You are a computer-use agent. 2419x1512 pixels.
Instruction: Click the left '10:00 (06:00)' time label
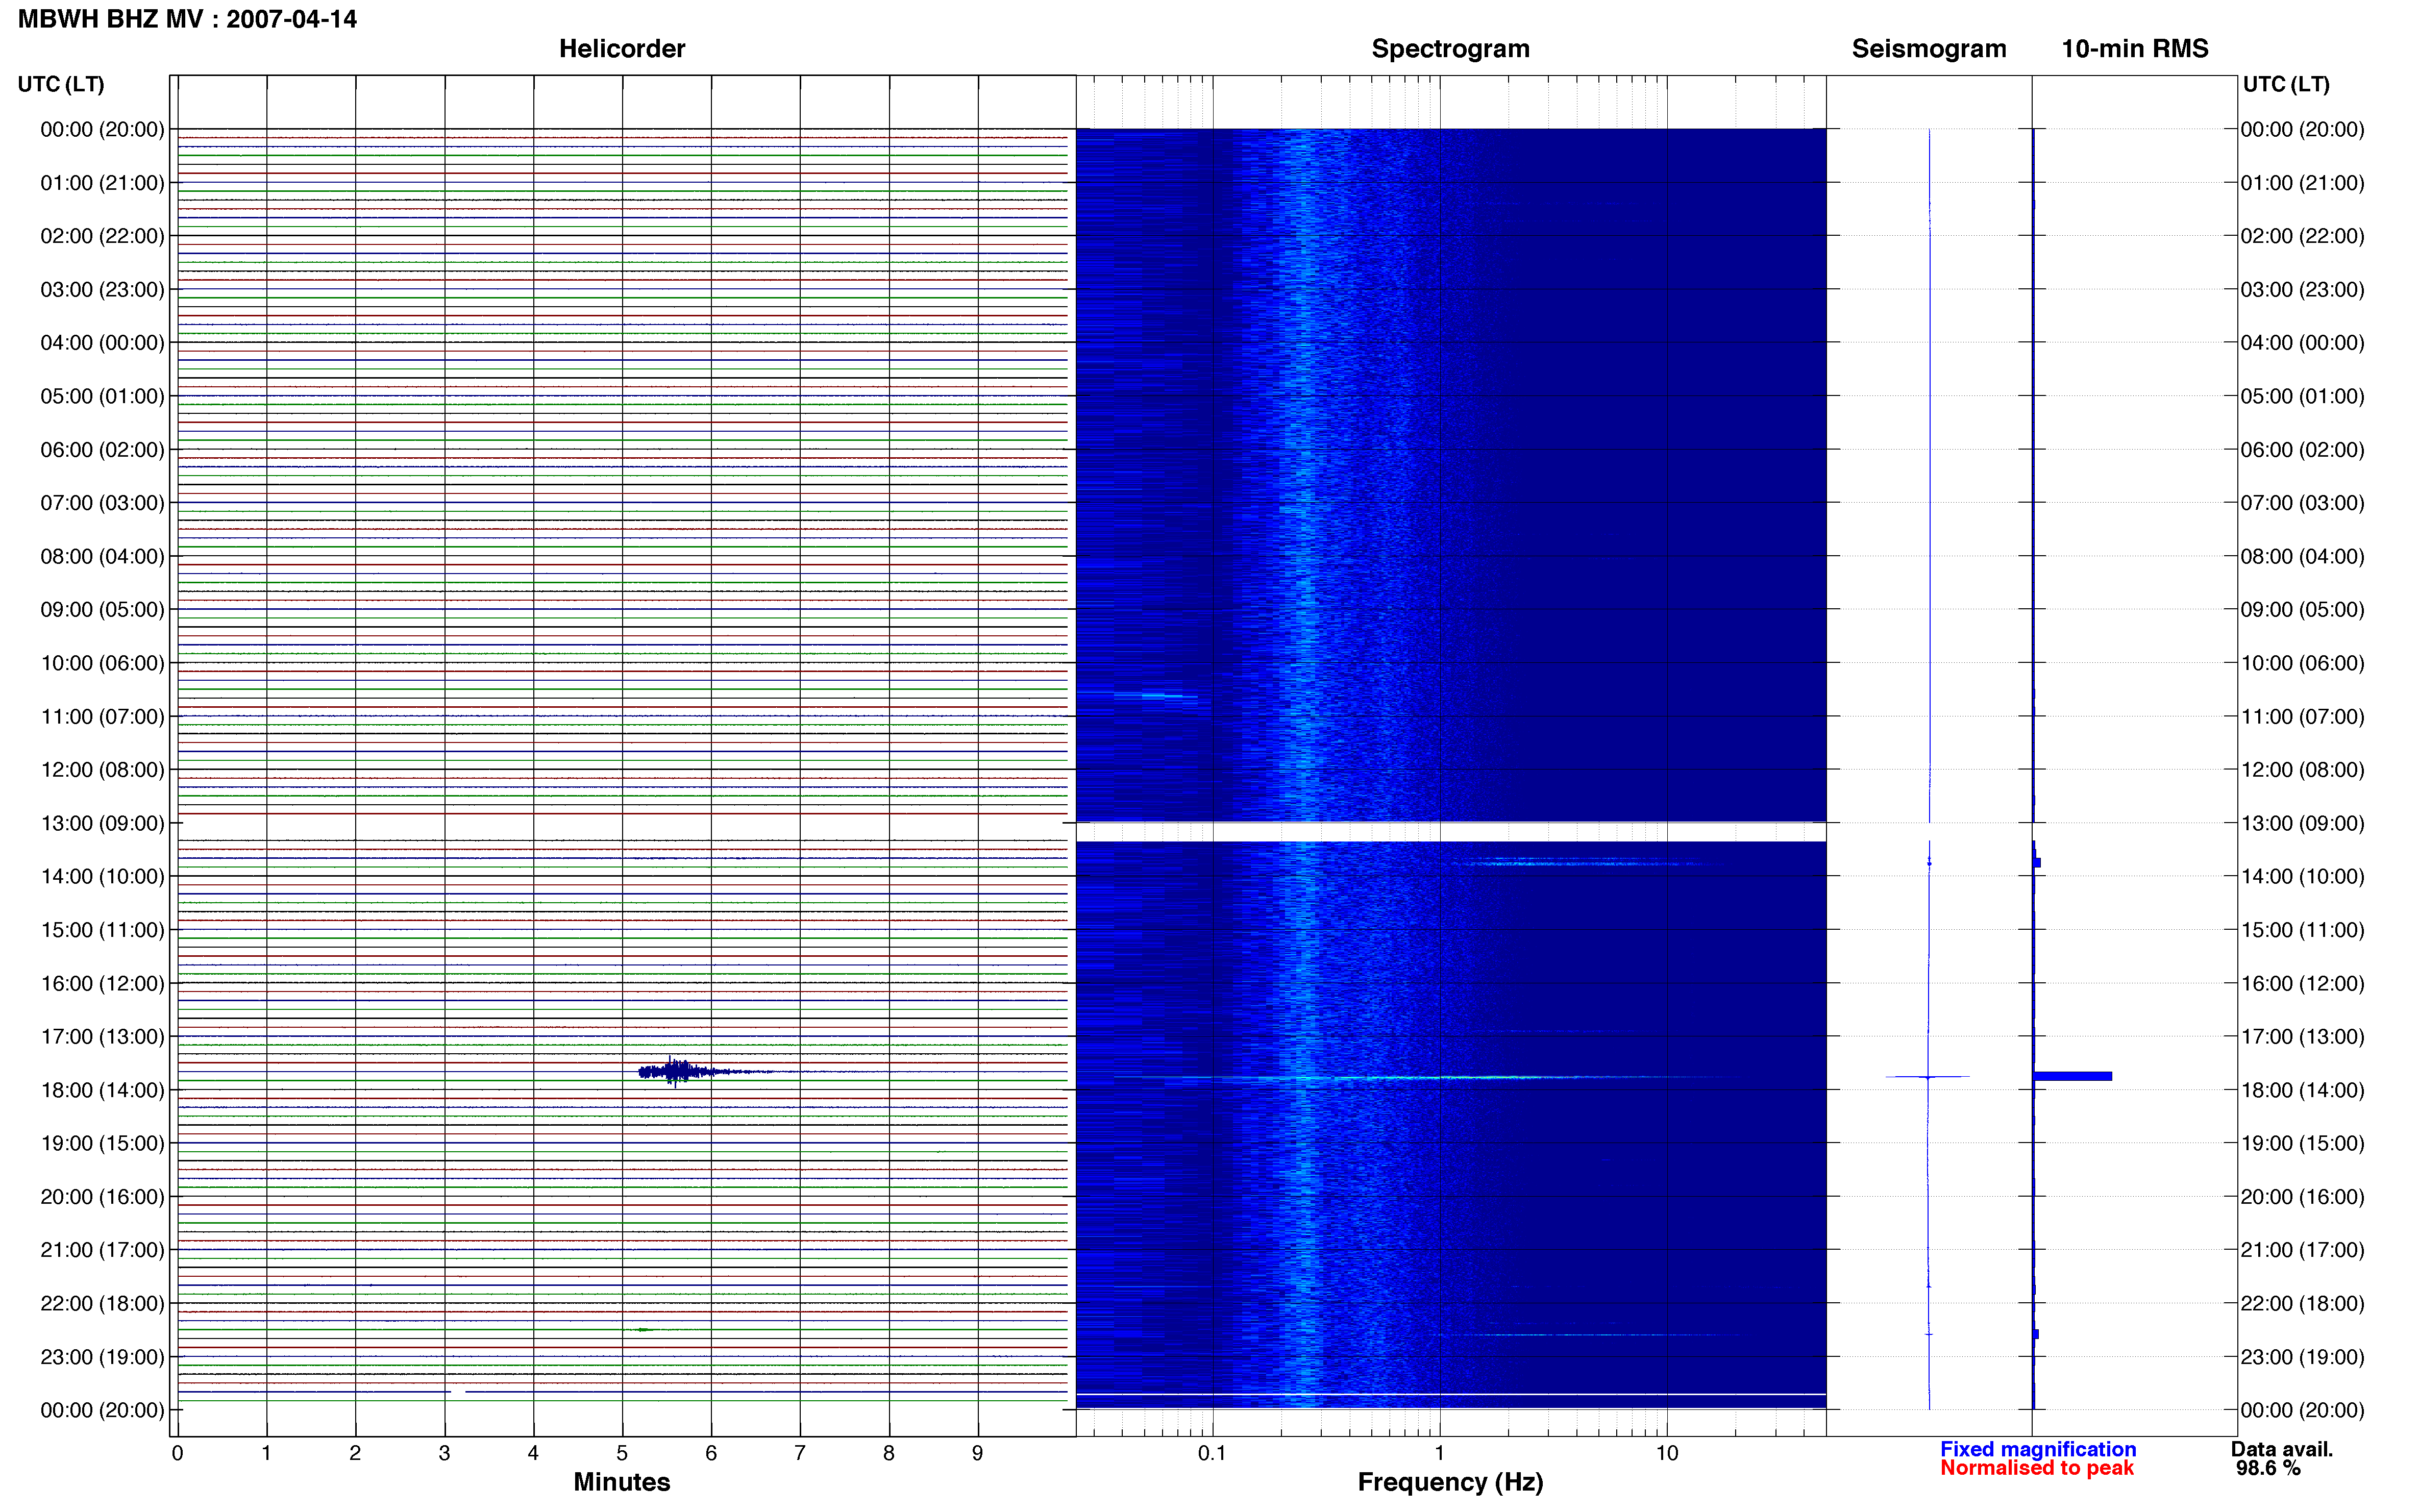tap(102, 663)
